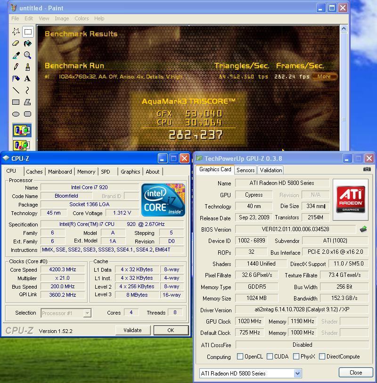This screenshot has width=377, height=383.
Task: Select the Pencil tool in Paint
Action: tap(16, 67)
